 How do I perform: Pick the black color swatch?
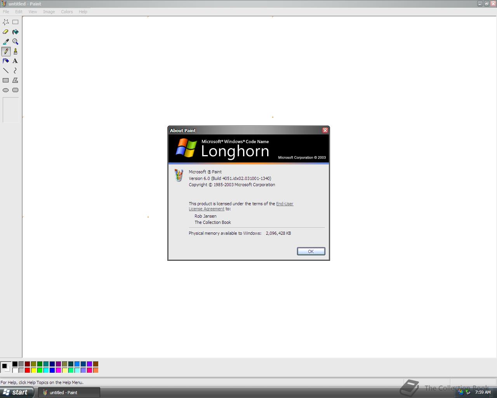(x=15, y=364)
